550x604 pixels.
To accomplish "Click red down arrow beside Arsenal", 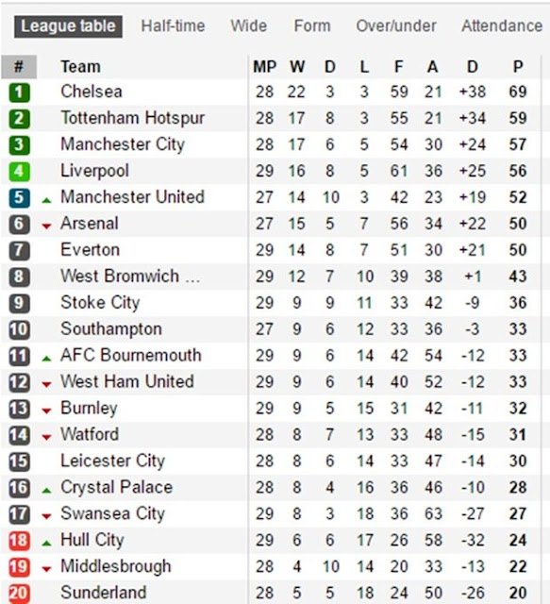I will point(46,226).
